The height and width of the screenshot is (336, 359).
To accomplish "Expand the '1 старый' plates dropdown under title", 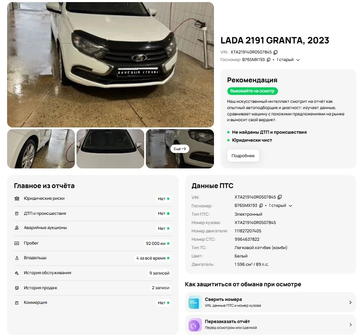I will click(x=298, y=60).
